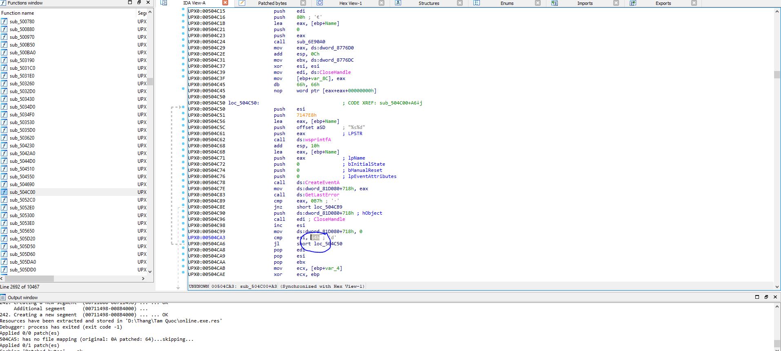Close the Patched bytes tab
This screenshot has width=781, height=351.
click(x=303, y=3)
